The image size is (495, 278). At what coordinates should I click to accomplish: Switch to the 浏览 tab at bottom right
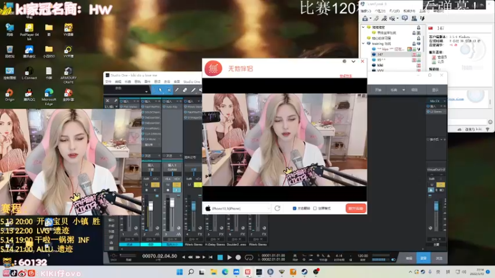[439, 258]
